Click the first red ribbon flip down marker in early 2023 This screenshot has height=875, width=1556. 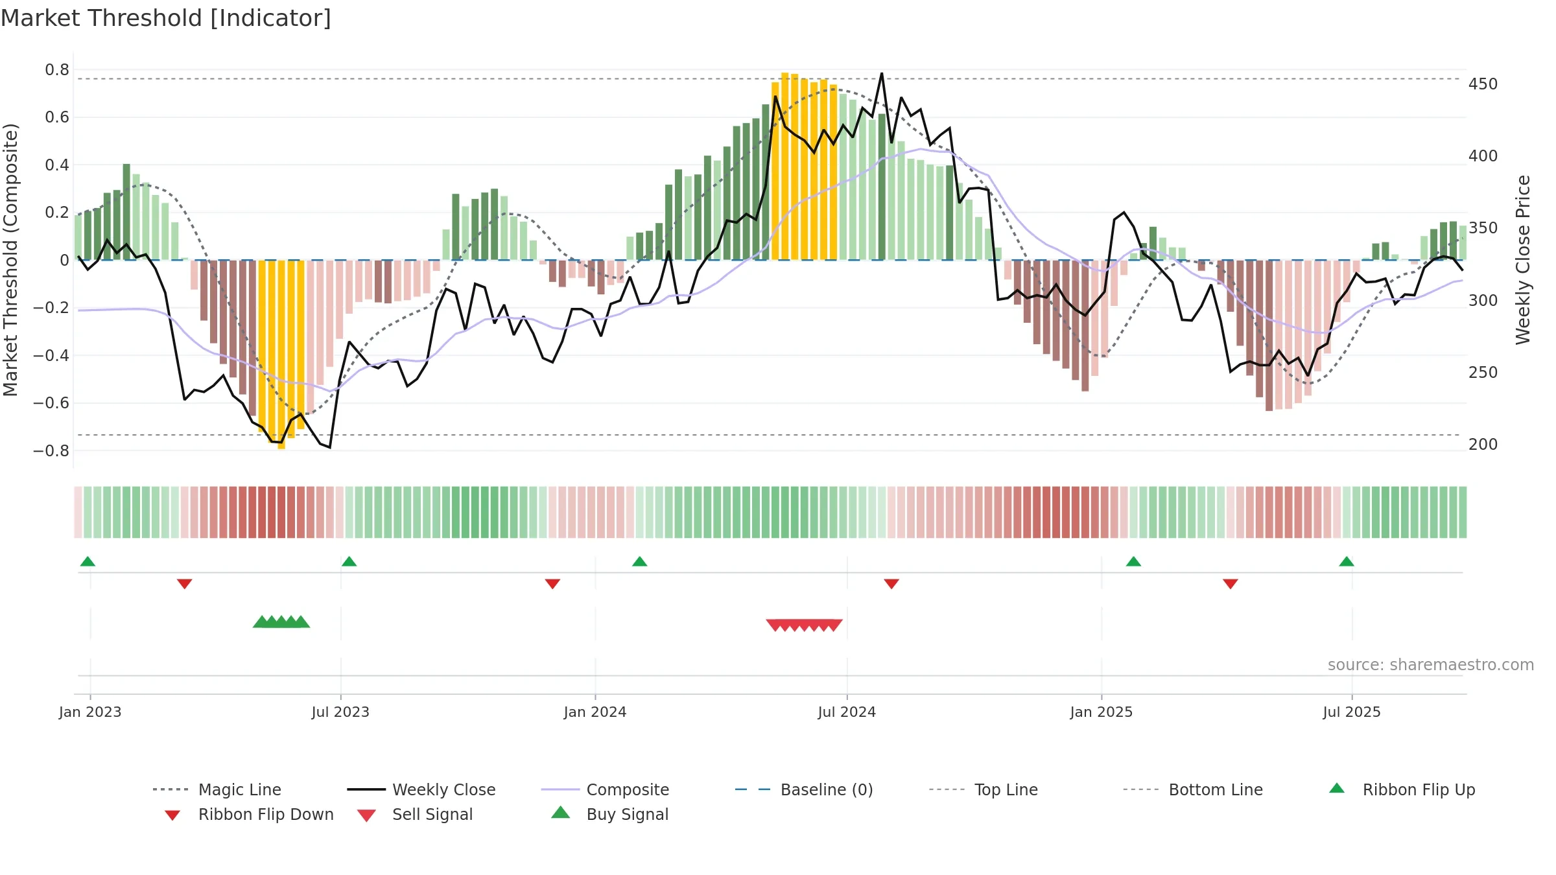click(x=184, y=584)
